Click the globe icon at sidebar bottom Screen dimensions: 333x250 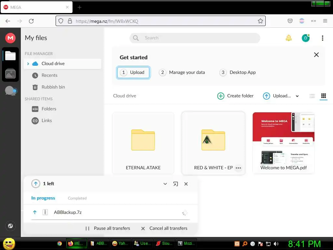10,226
